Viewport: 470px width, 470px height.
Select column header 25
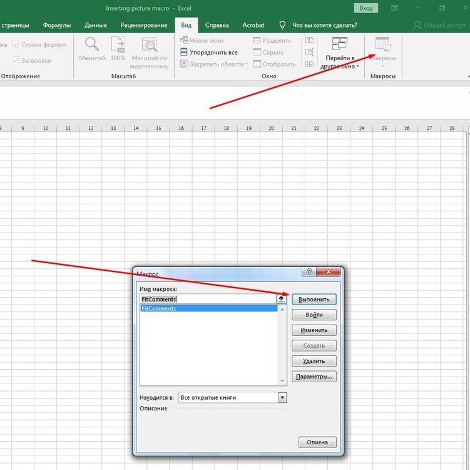coord(384,128)
